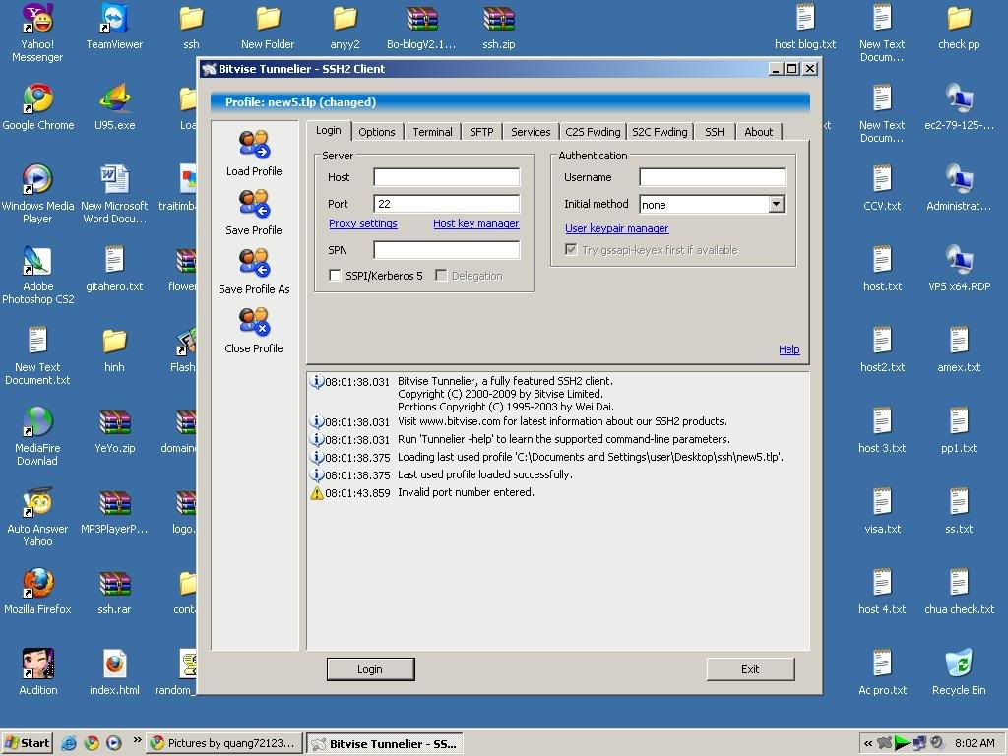Open the C2S Fwding tab
The width and height of the screenshot is (1008, 756).
click(x=593, y=132)
